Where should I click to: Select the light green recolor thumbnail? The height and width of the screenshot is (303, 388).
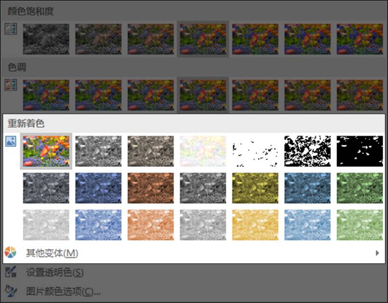click(360, 225)
